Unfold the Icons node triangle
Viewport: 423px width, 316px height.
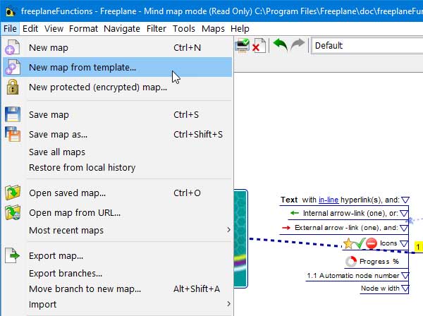[404, 243]
